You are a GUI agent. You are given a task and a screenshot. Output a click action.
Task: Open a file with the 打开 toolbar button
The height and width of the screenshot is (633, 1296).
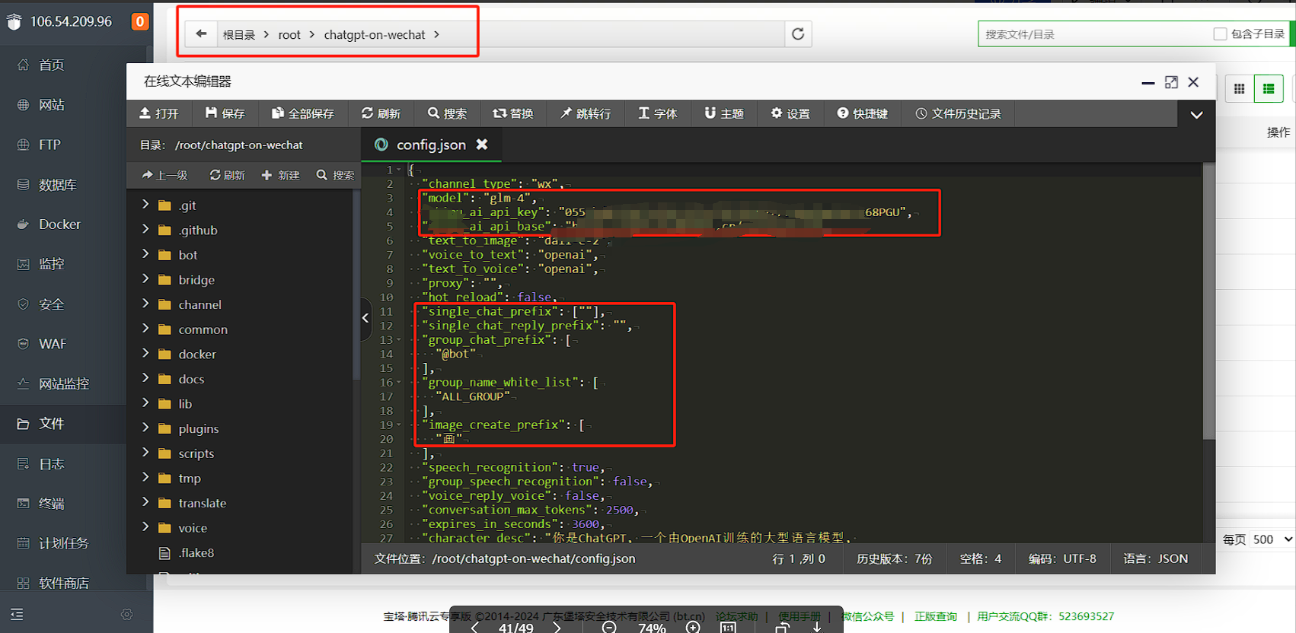click(x=158, y=113)
